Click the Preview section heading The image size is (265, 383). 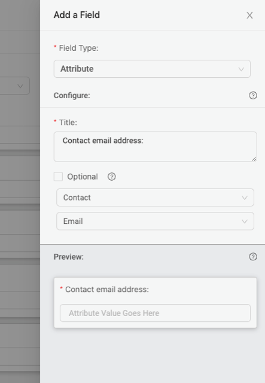tap(69, 257)
